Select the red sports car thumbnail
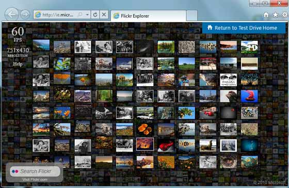 click(207, 113)
